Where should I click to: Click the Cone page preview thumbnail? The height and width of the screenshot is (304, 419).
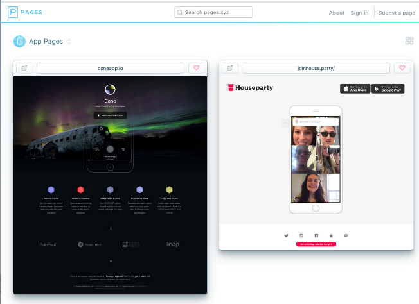[110, 185]
